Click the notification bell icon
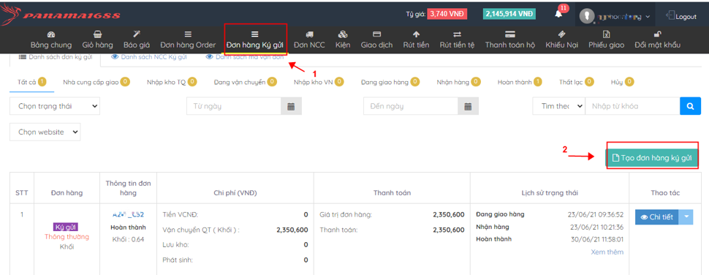This screenshot has height=275, width=709. pos(558,14)
